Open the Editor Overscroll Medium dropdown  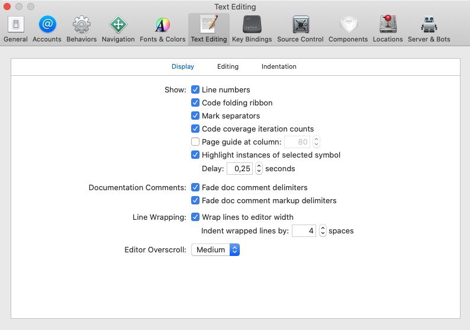coord(215,249)
